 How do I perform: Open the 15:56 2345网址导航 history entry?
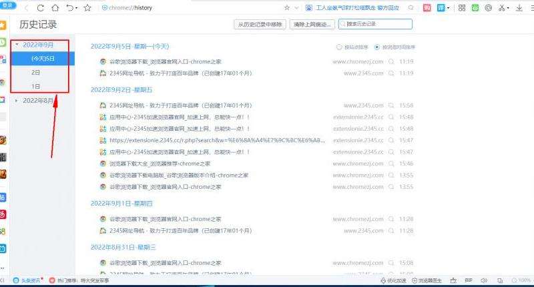coord(180,105)
